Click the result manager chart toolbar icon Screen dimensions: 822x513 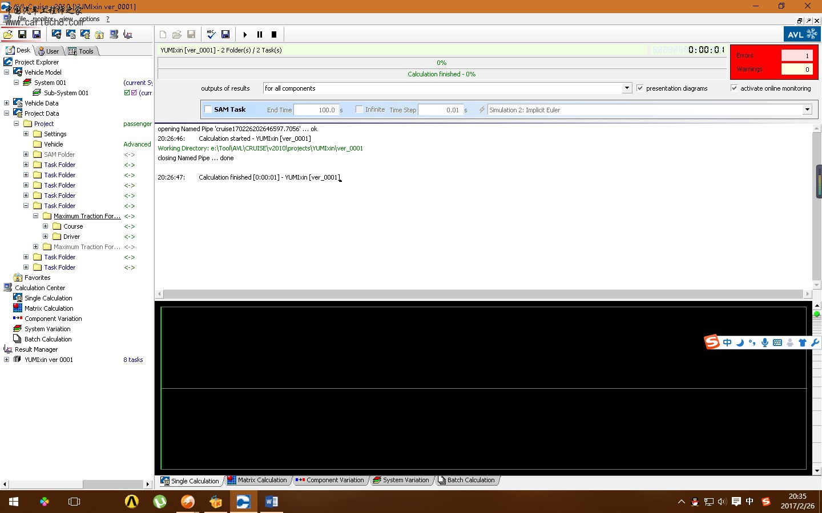coord(128,34)
